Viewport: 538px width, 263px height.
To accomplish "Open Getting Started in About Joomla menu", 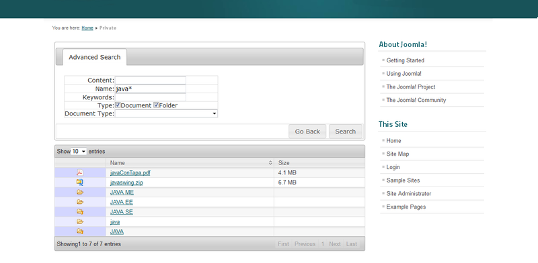I will click(406, 60).
